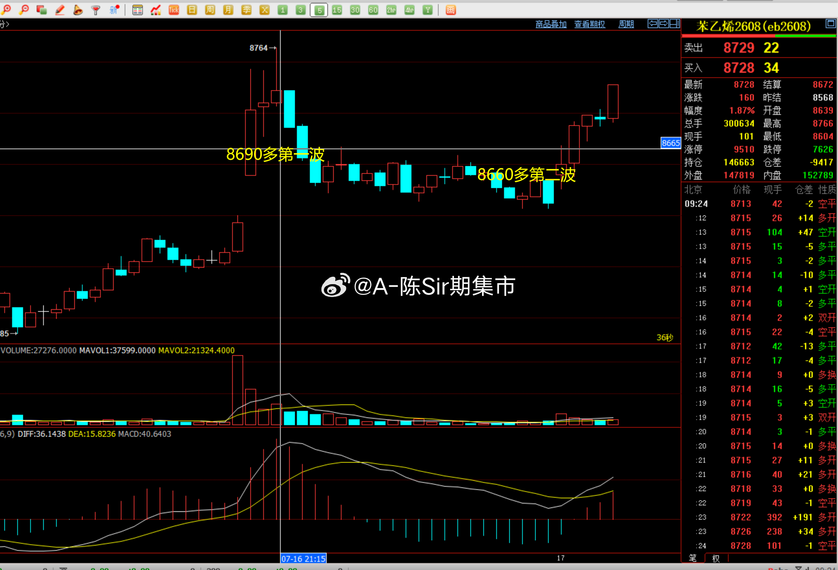Open the 周期 period link
Image resolution: width=838 pixels, height=570 pixels.
point(626,24)
